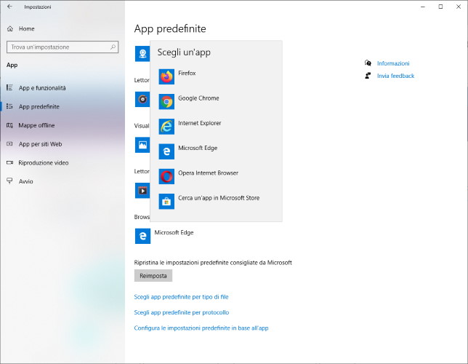Click the Invia feedback link
This screenshot has width=468, height=364.
click(395, 76)
